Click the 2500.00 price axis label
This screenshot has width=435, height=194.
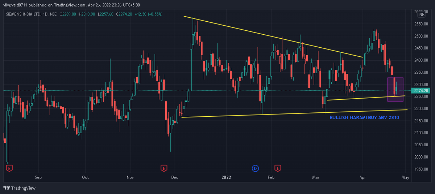pos(421,36)
